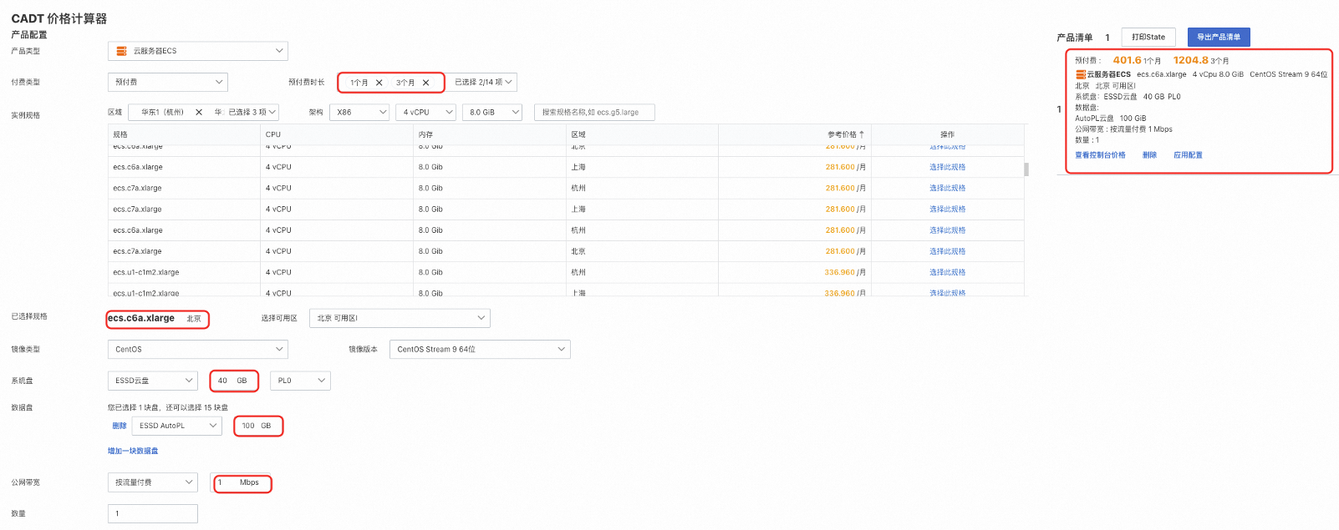This screenshot has height=530, width=1339.
Task: Click the orange ECS icon in 产品清单
Action: click(1081, 74)
